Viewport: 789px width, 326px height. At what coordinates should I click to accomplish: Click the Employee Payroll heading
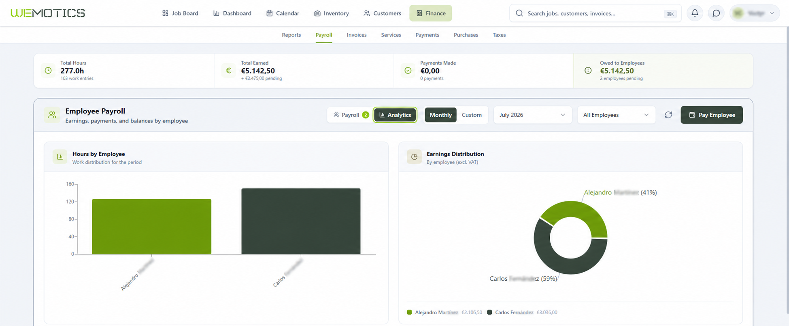95,111
